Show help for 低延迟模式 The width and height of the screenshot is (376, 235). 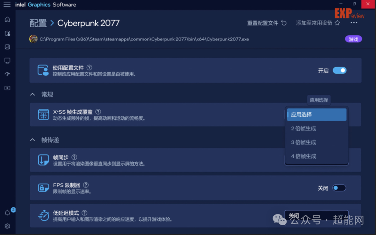pyautogui.click(x=84, y=213)
